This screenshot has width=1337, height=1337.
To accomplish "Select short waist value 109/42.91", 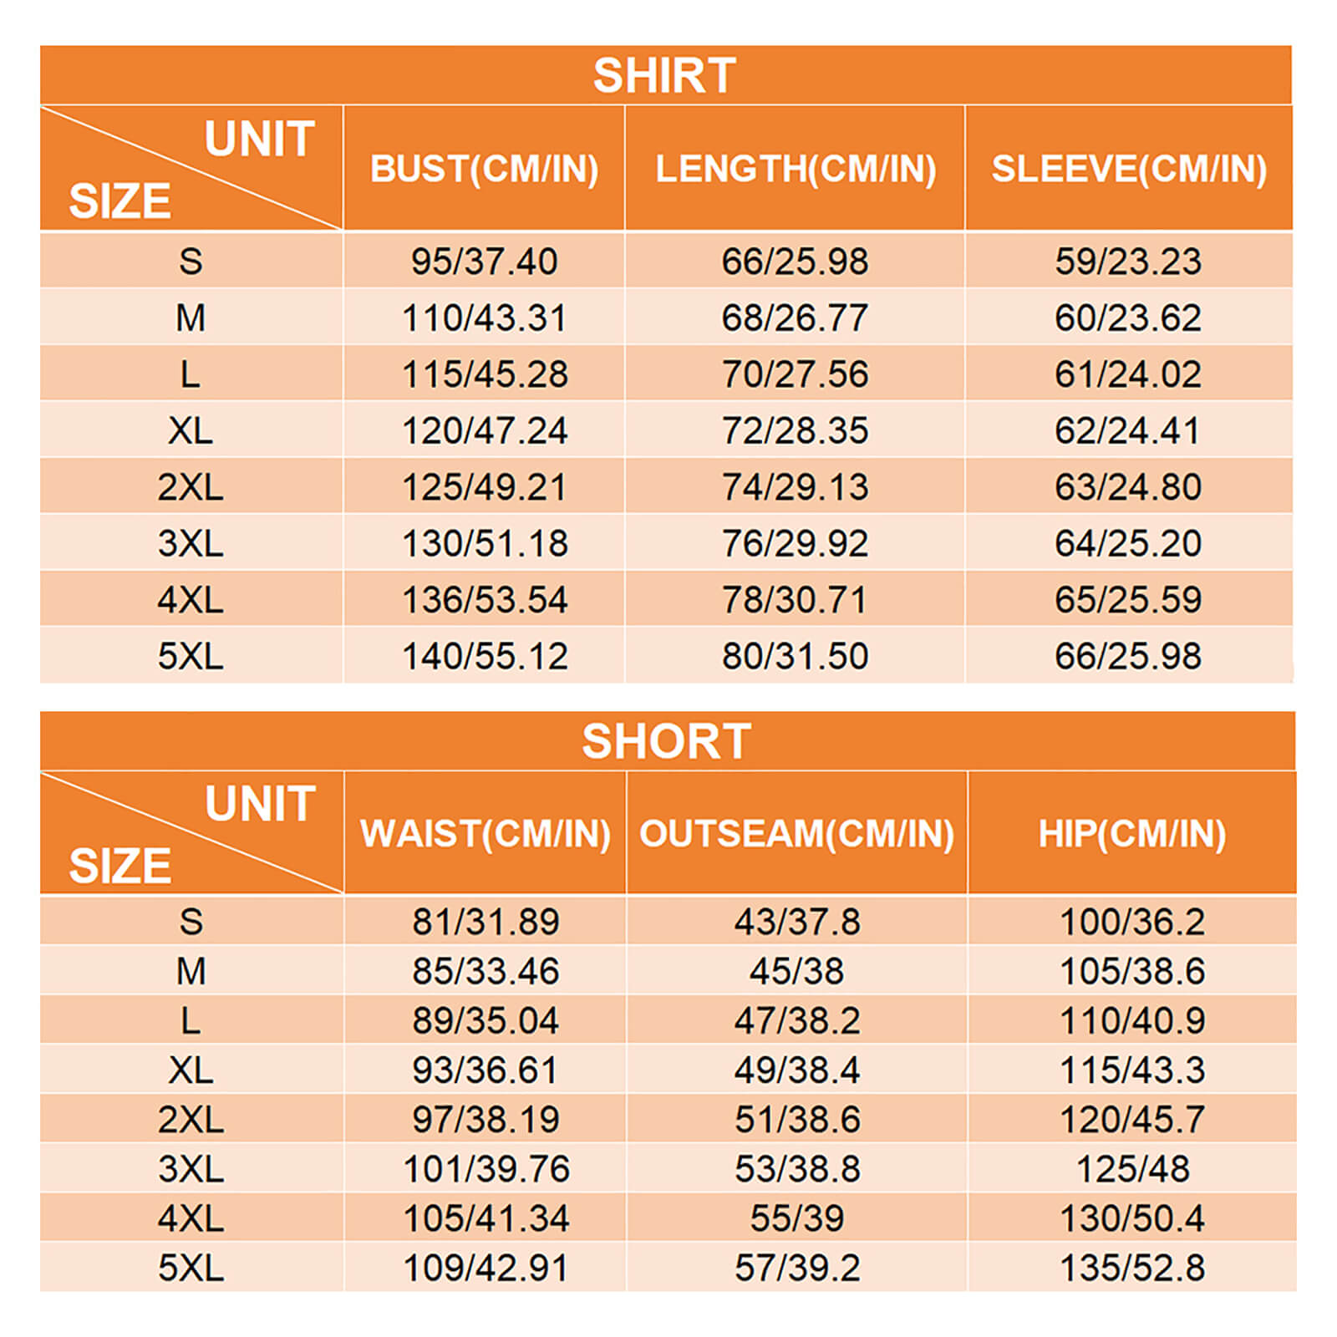I will 485,1268.
